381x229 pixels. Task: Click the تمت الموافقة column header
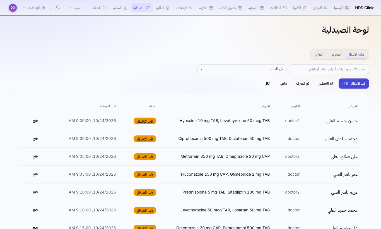(x=108, y=106)
